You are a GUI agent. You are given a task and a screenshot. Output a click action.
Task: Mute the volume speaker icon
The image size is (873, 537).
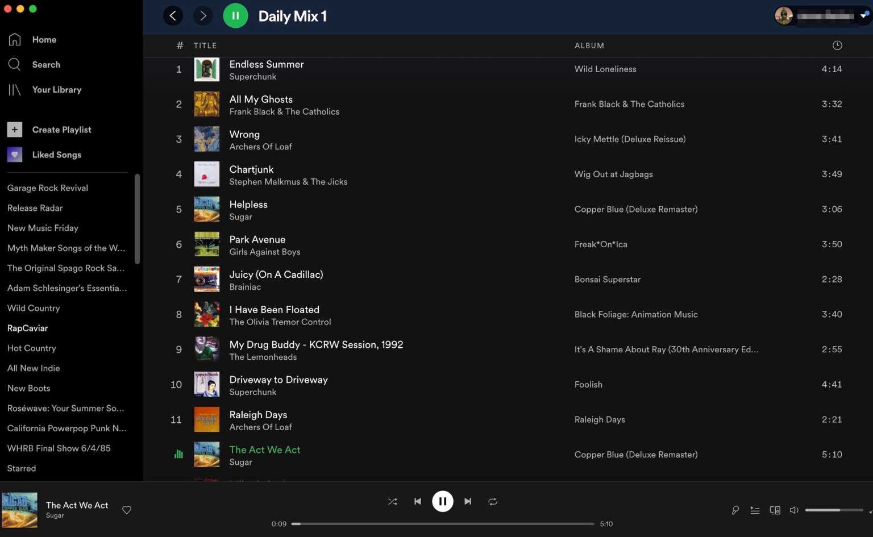click(x=793, y=510)
